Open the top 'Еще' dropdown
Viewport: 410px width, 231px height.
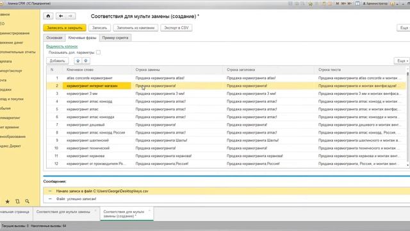pos(404,28)
